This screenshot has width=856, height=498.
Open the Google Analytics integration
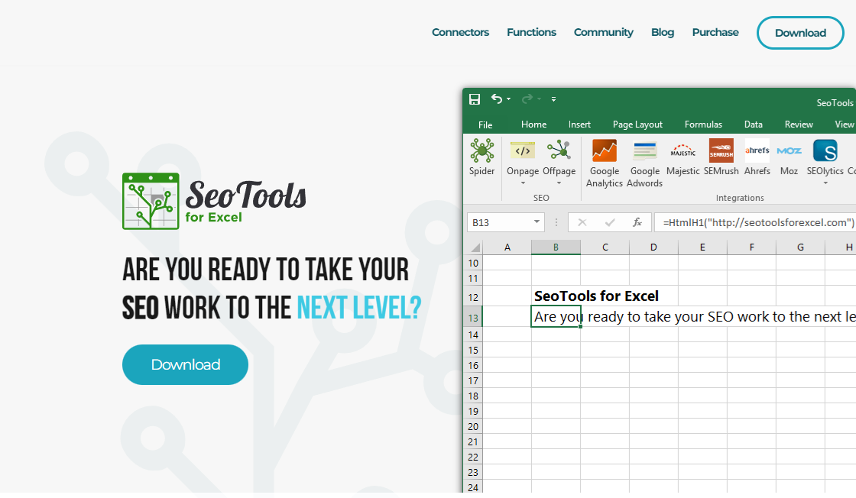605,151
